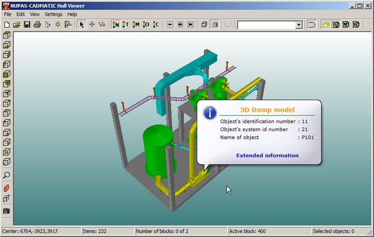Screen dimensions: 374x237
Task: Print the view with the printer icon
Action: click(37, 24)
